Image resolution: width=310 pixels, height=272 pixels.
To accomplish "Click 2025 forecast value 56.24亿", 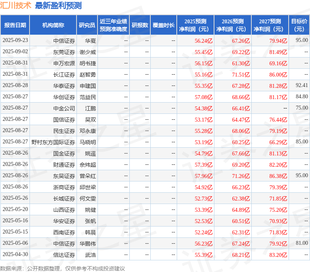I will 204,41.
